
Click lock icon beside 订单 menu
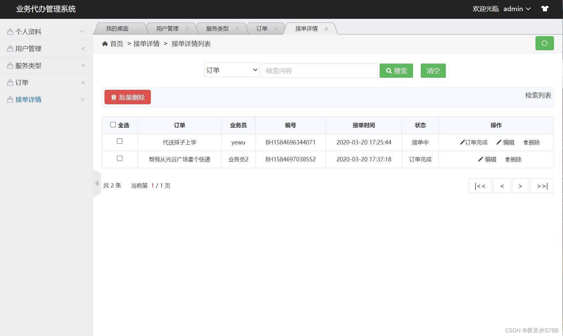(x=10, y=82)
